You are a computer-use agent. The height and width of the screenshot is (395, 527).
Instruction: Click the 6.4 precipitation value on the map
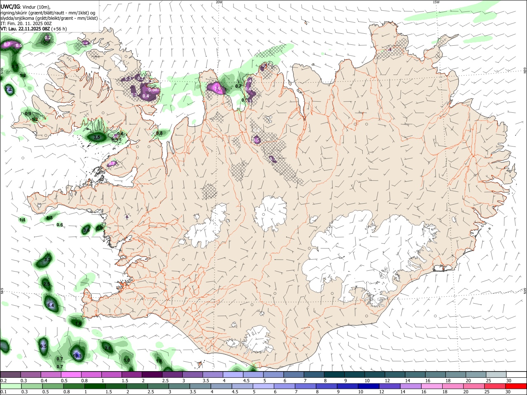[x=51, y=305]
